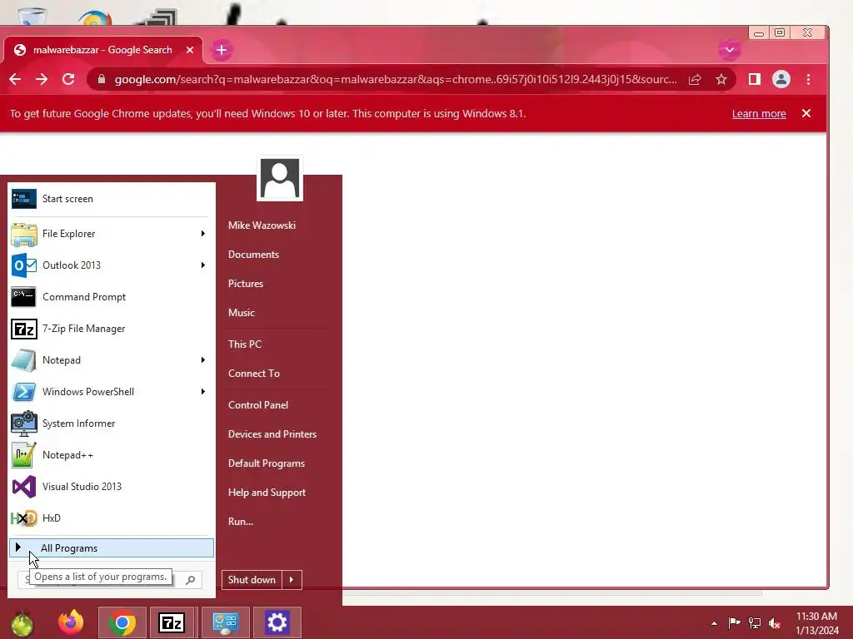Open All Programs list
This screenshot has width=853, height=639.
click(x=111, y=547)
